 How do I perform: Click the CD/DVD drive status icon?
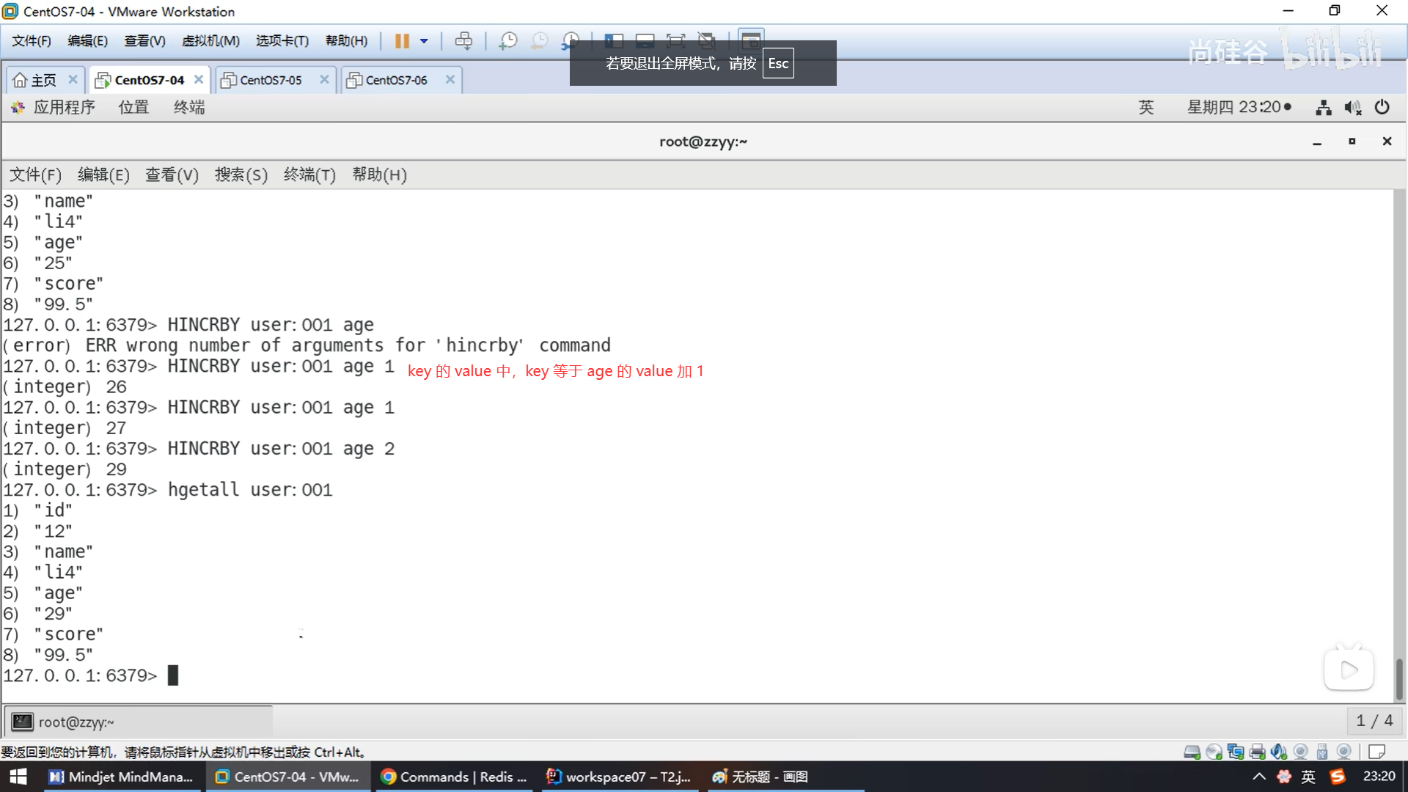tap(1214, 752)
